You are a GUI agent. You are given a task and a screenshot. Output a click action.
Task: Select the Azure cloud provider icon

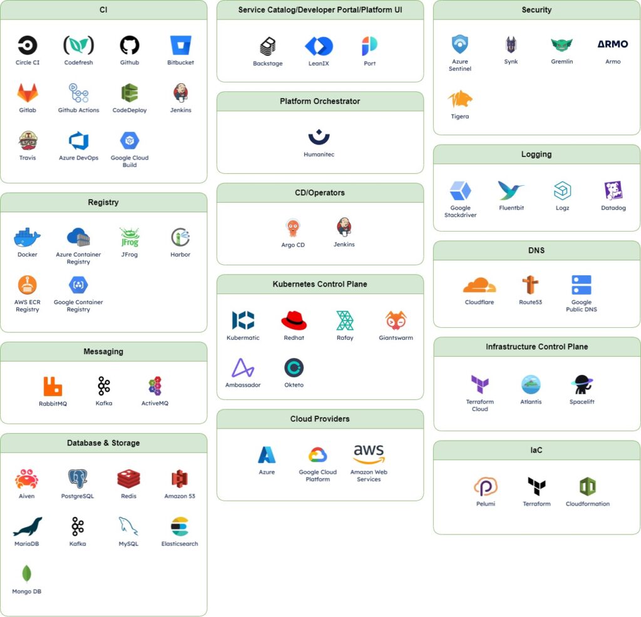pos(267,455)
